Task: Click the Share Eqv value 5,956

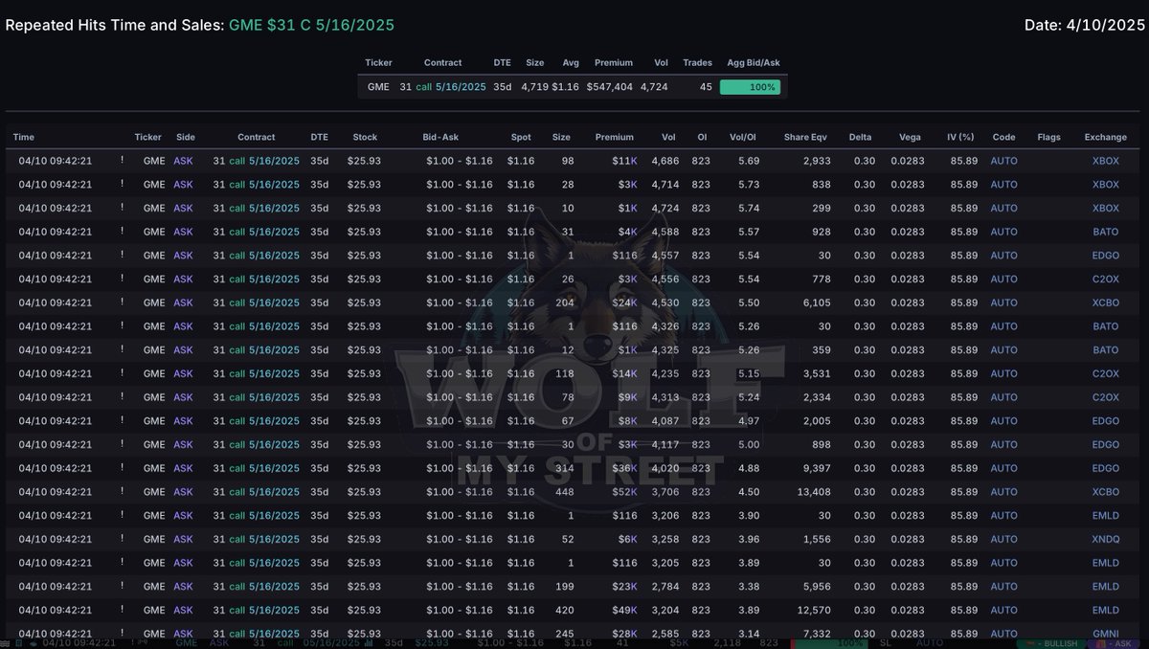Action: pos(817,587)
